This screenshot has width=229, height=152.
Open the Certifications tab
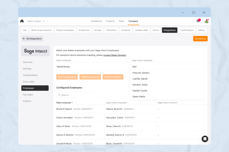click(187, 30)
